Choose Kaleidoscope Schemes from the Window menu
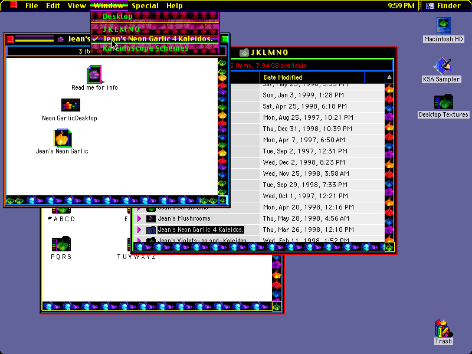 [155, 48]
